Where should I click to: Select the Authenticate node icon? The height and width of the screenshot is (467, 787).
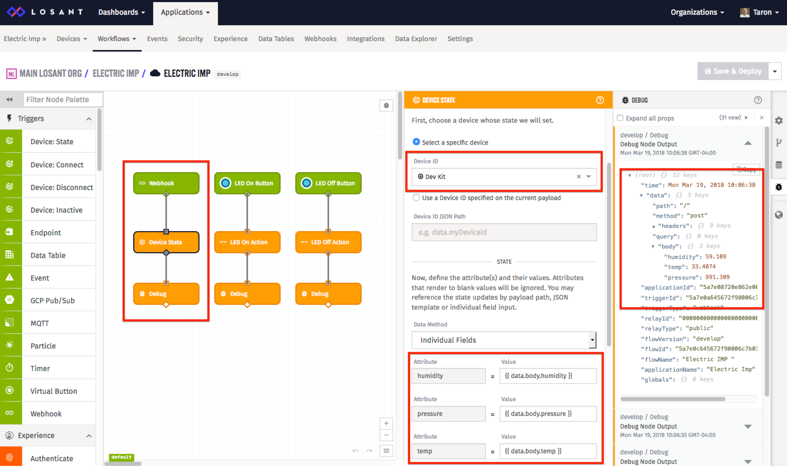10,458
